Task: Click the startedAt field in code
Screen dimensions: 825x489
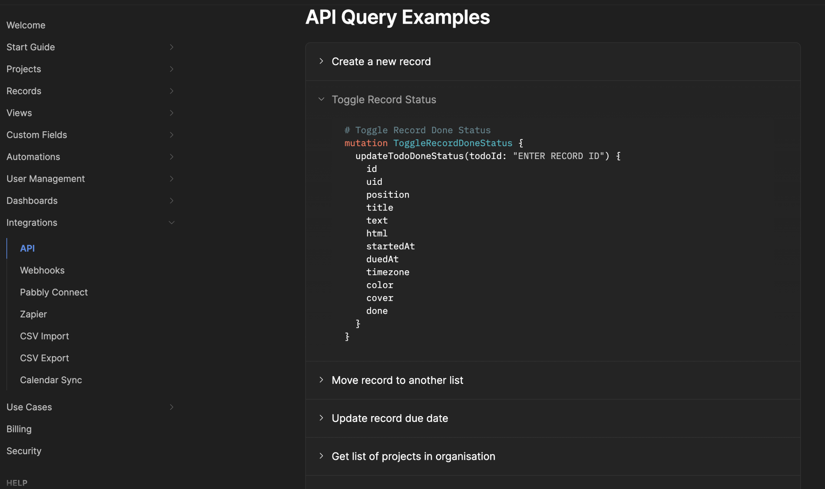Action: tap(390, 247)
